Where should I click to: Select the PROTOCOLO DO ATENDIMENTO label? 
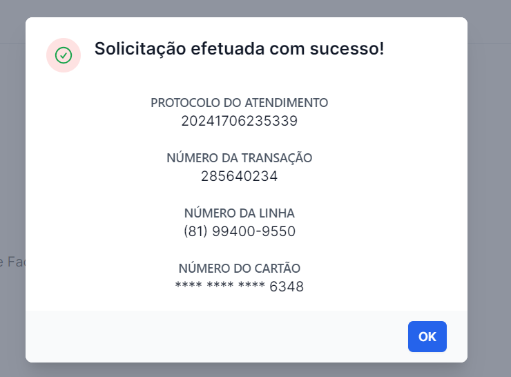(239, 103)
